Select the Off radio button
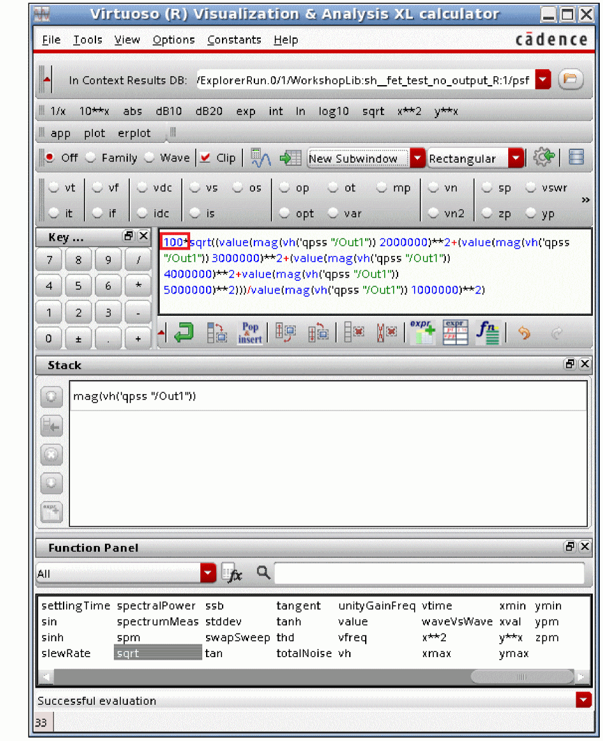This screenshot has height=741, width=603. [x=50, y=158]
